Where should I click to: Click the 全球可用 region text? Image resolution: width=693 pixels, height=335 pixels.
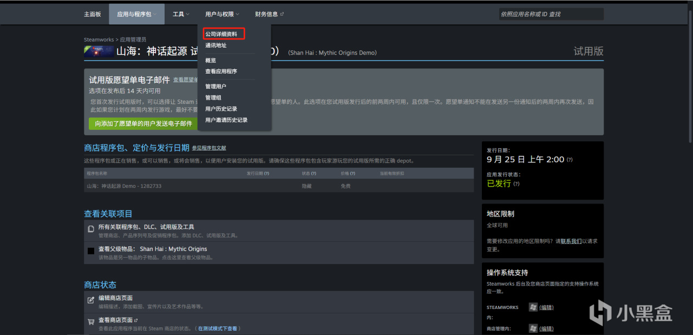pos(497,225)
